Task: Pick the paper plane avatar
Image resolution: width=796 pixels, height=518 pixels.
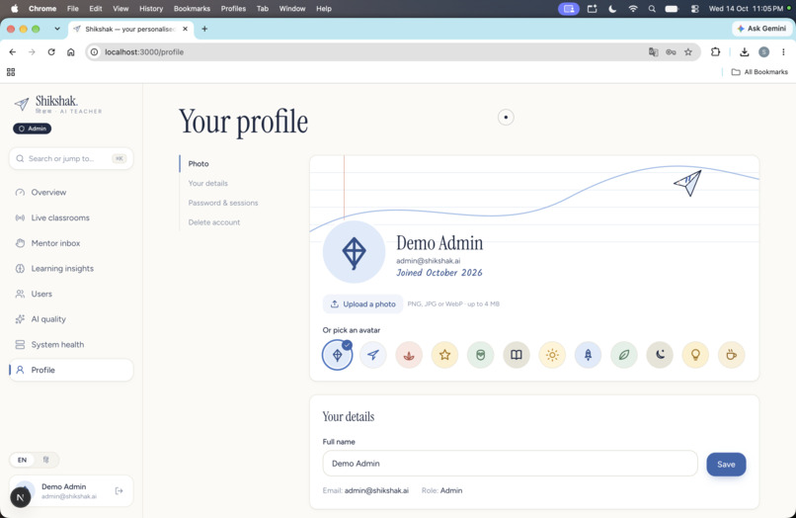Action: tap(373, 355)
